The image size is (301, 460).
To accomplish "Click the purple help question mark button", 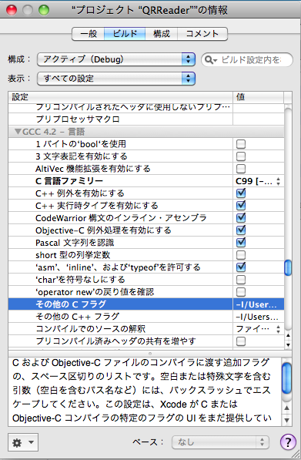I will (288, 442).
